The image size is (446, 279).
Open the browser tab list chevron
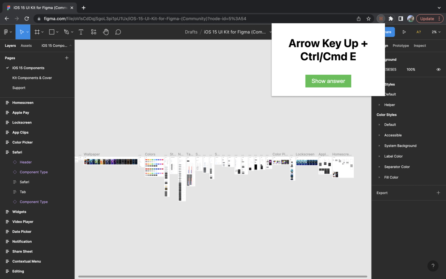coord(439,8)
